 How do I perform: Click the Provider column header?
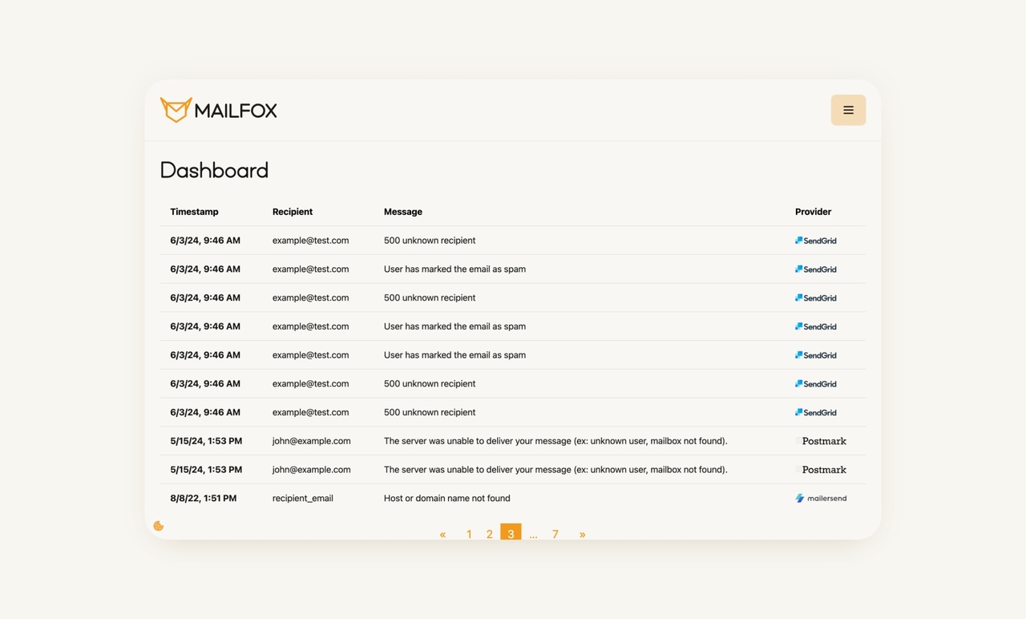[x=812, y=212]
